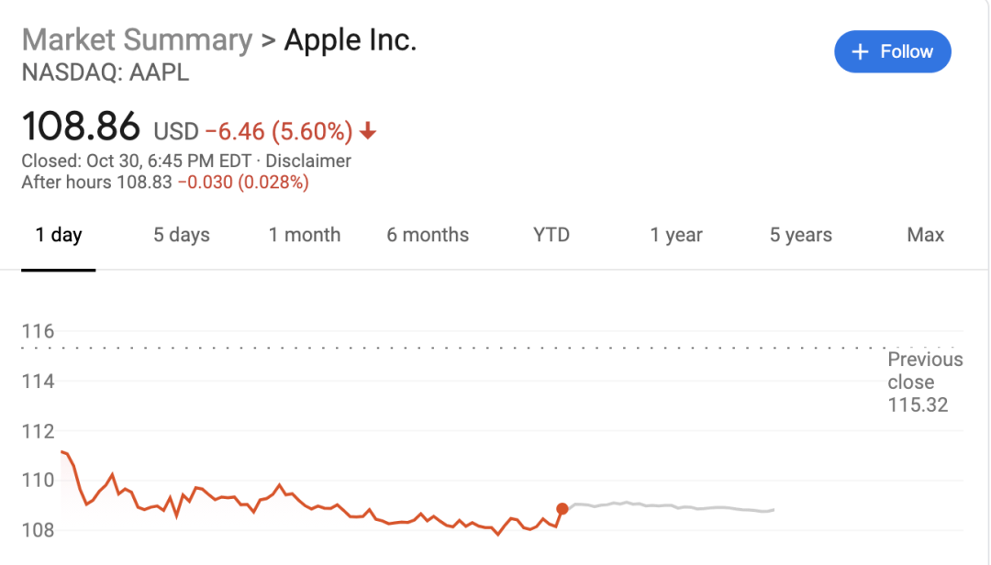Screen dimensions: 991x565
Task: Click the gray after-hours line segment
Action: coord(671,506)
